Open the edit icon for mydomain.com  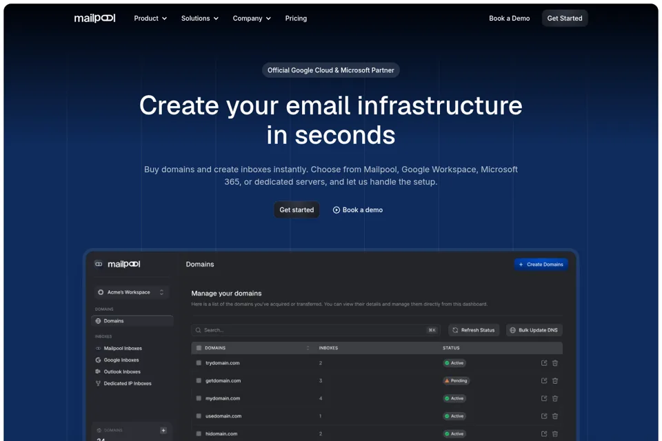pos(544,398)
